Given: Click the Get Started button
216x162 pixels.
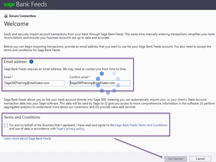Looking at the screenshot, I should [x=176, y=159].
